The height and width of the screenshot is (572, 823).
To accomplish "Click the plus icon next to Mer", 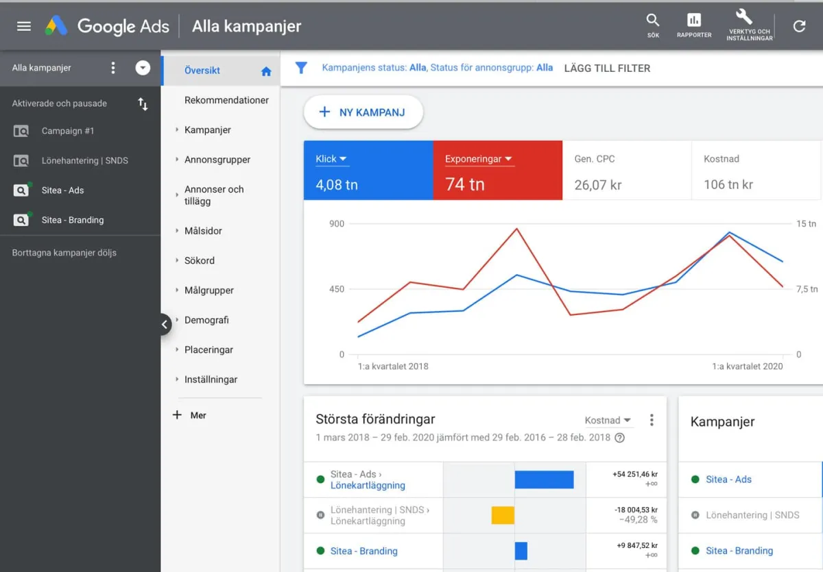I will (177, 415).
